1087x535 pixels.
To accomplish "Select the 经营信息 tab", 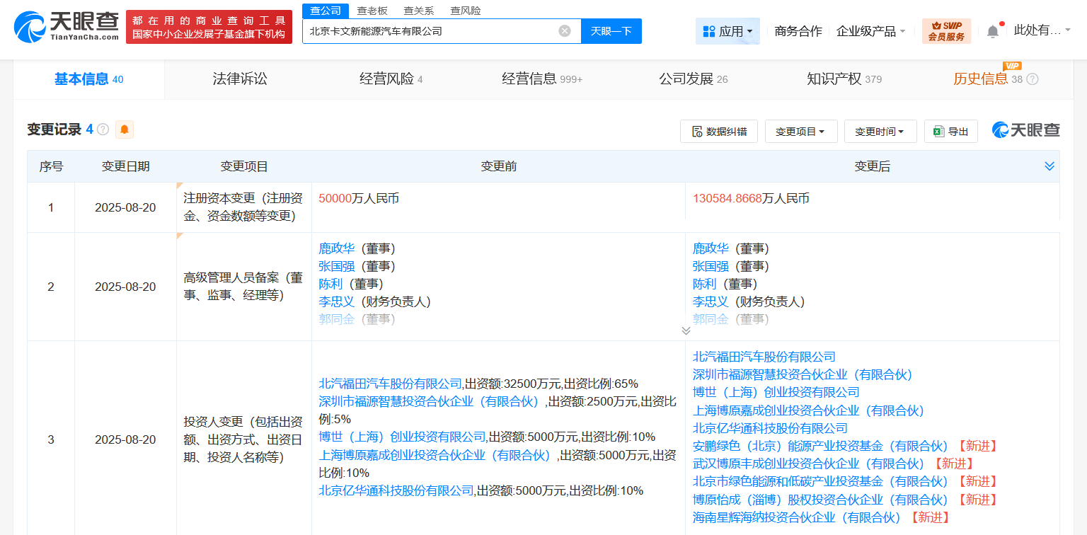I will point(542,79).
